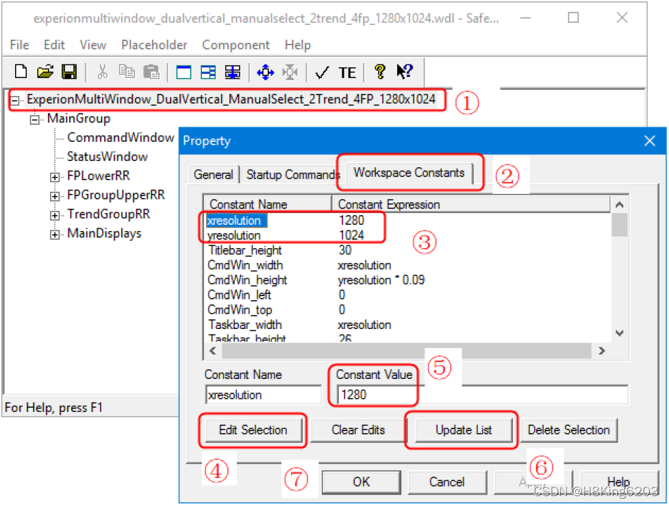Image resolution: width=669 pixels, height=505 pixels.
Task: Click the New file toolbar icon
Action: click(x=21, y=72)
